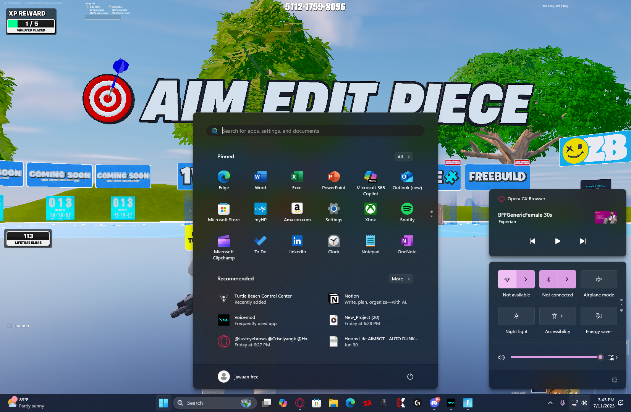The image size is (631, 412).
Task: Open the sound output selector beside the volume slider
Action: [612, 357]
